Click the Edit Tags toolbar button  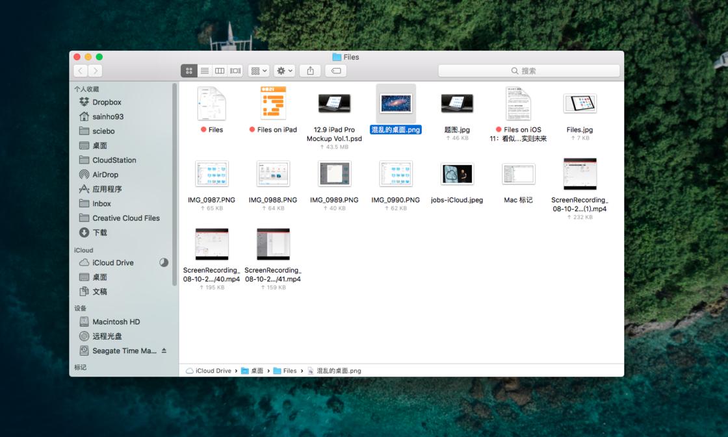pyautogui.click(x=336, y=71)
